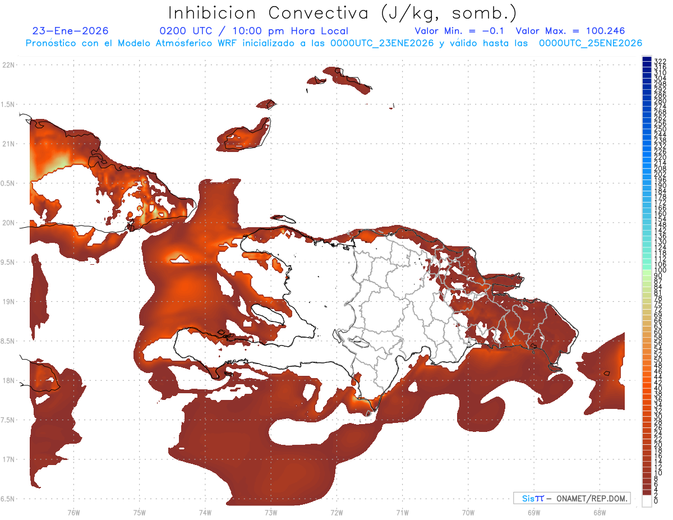Click the longitude label '76W'
This screenshot has width=673, height=520.
[x=73, y=512]
